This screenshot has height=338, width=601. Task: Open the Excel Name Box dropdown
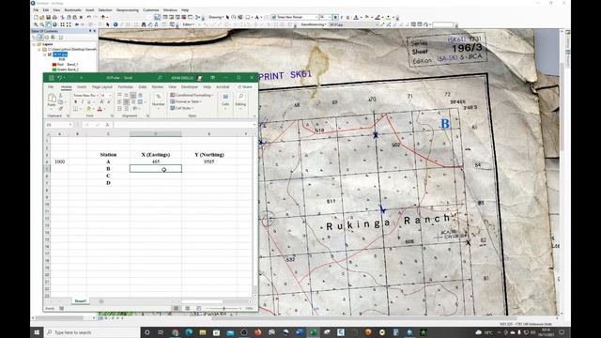[x=70, y=125]
